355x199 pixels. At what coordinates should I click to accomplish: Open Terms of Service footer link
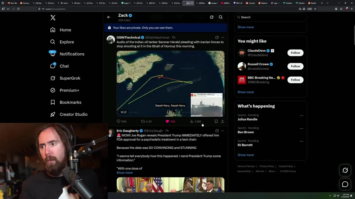tap(246, 166)
